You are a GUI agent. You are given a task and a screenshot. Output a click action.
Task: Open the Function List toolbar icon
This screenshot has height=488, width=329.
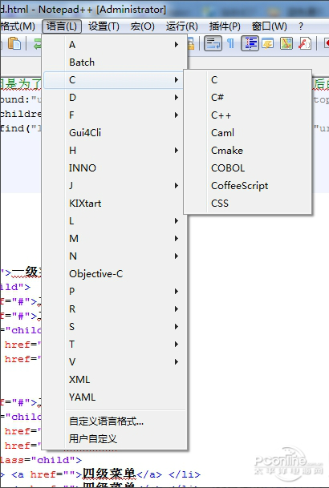(x=304, y=43)
